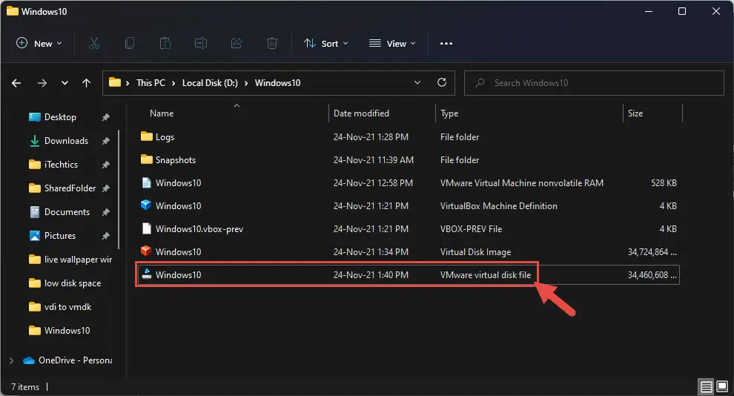The height and width of the screenshot is (396, 734).
Task: Click the Windows10.vbox-prev file icon
Action: [x=147, y=228]
